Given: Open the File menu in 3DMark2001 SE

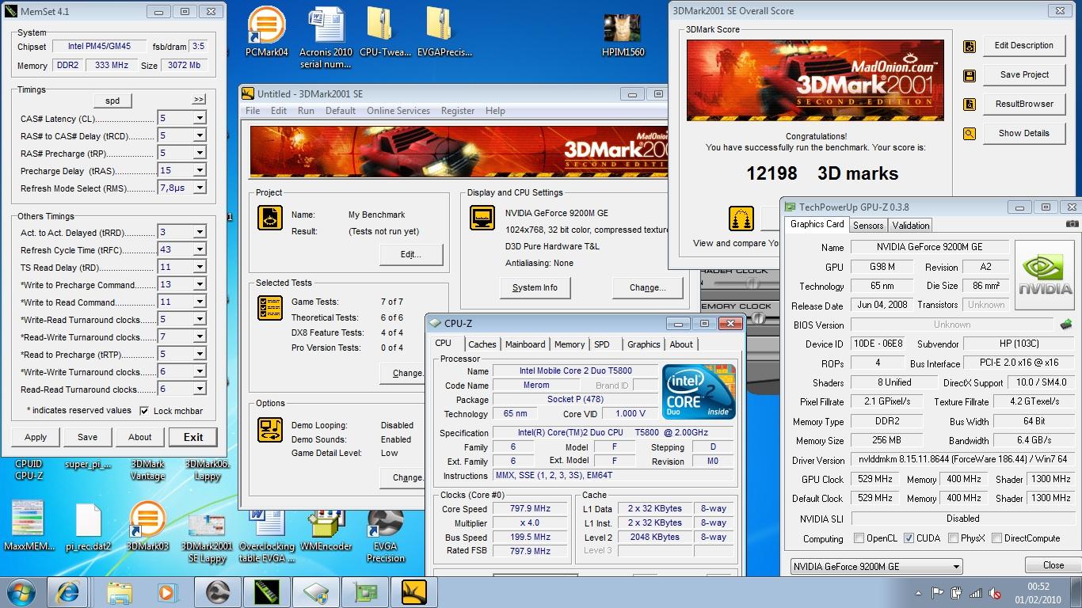Looking at the screenshot, I should 253,111.
